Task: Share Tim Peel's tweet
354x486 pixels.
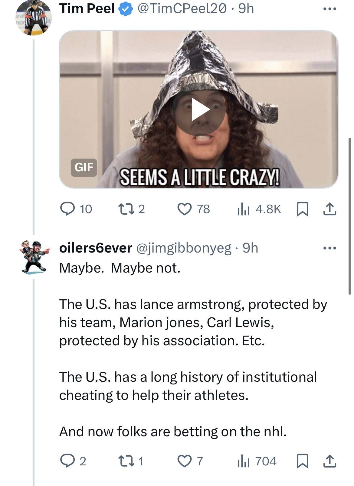Action: point(329,209)
